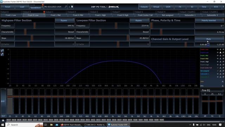Open the Highpass Characteristic Bessel value box
The height and width of the screenshot is (127, 225).
[65, 32]
